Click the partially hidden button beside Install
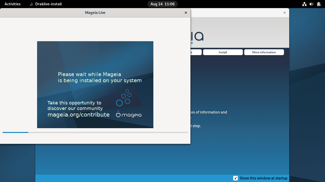Image resolution: width=325 pixels, height=182 pixels. pos(196,52)
